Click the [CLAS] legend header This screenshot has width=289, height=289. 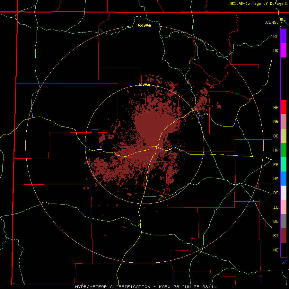point(271,22)
